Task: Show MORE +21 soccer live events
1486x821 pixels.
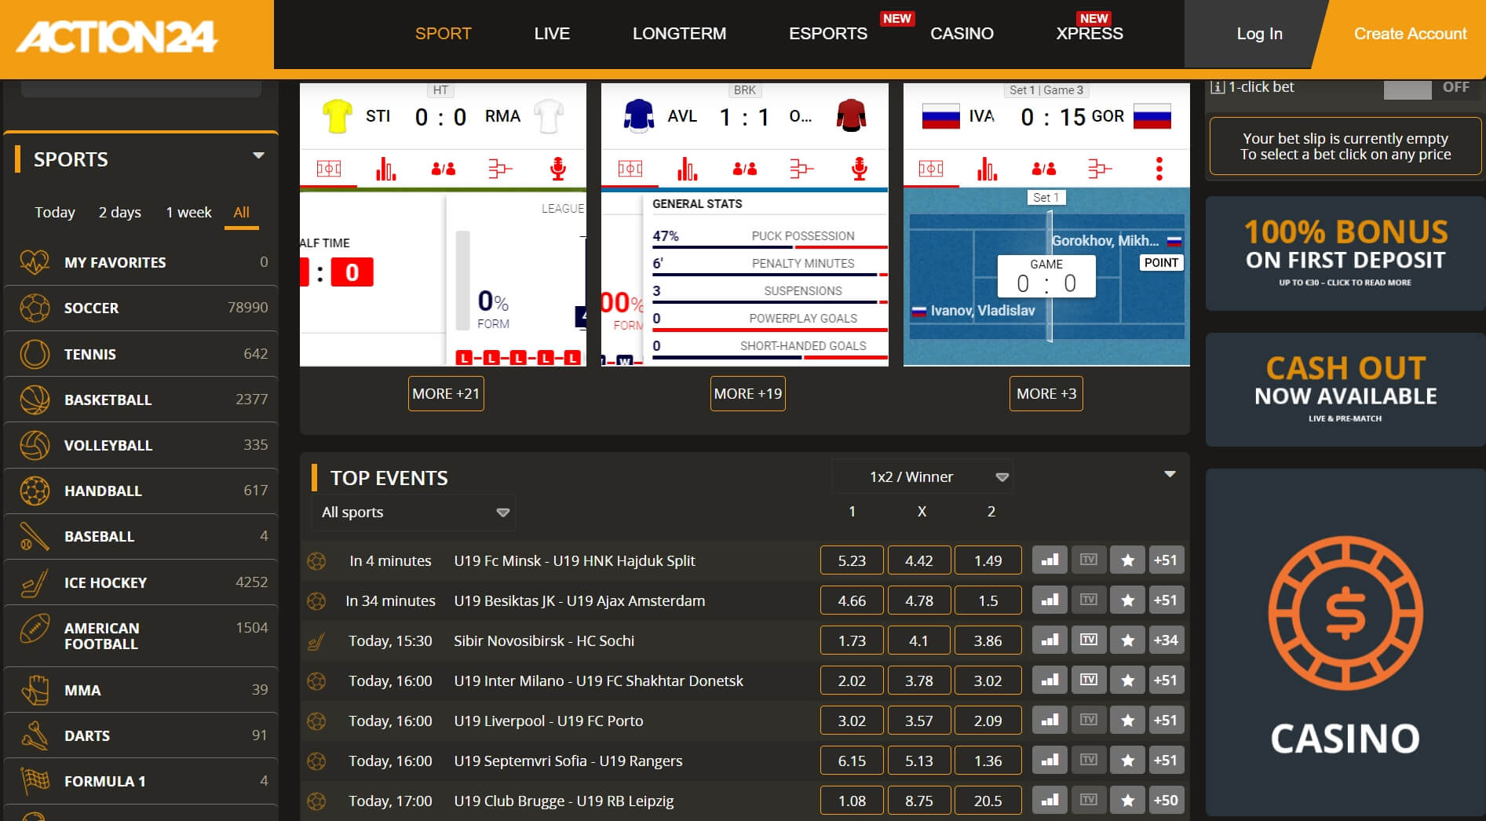Action: pos(446,393)
